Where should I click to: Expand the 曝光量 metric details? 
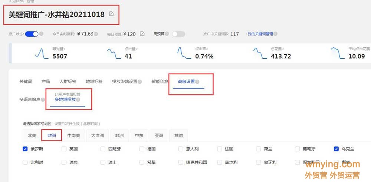click(59, 49)
